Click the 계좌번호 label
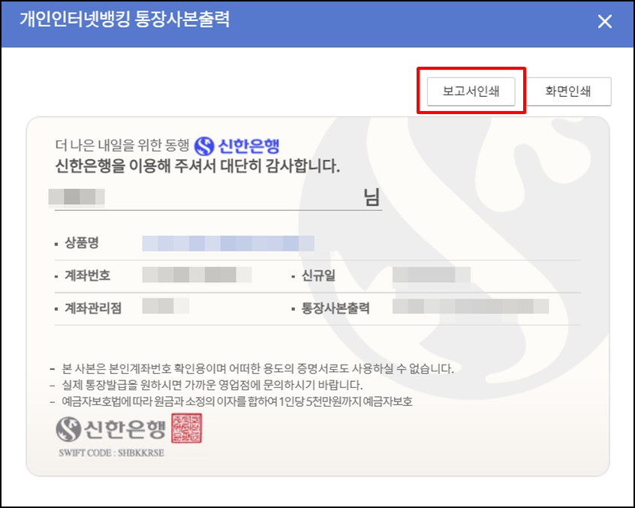 [x=88, y=275]
